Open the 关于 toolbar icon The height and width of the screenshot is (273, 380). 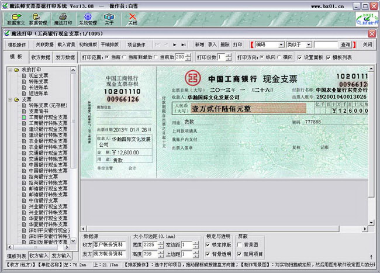pos(109,19)
